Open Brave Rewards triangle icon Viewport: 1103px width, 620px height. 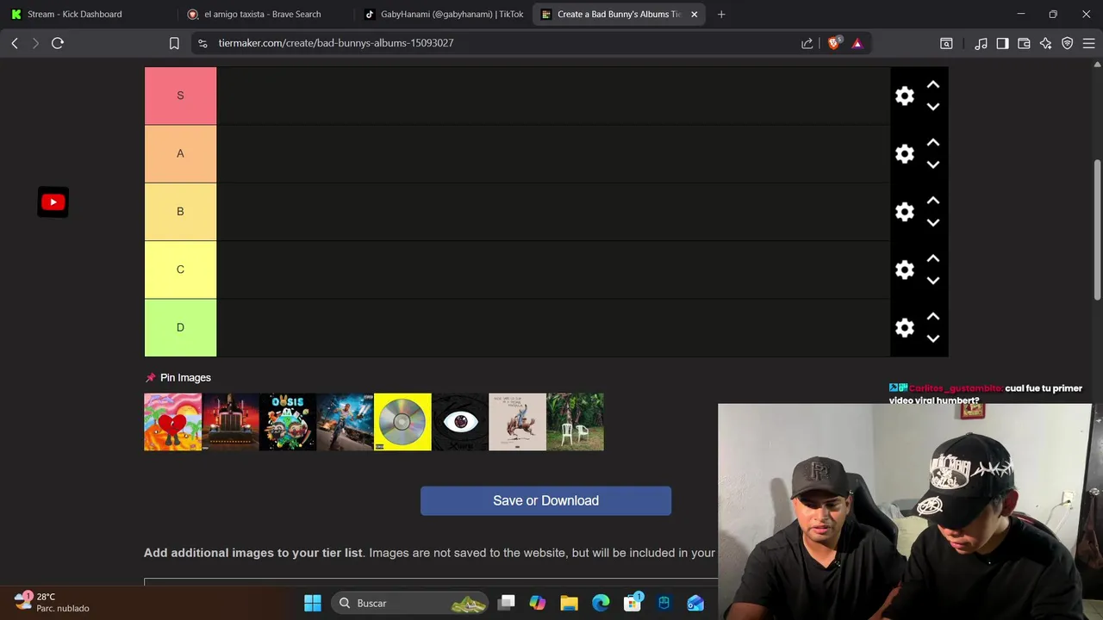(x=857, y=43)
